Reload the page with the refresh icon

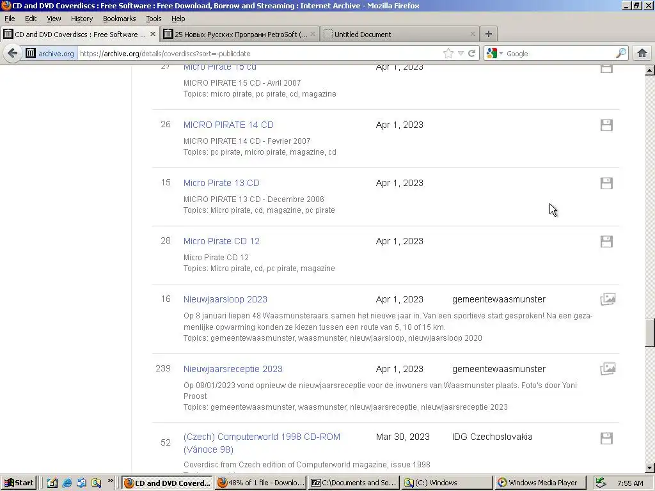click(x=471, y=54)
